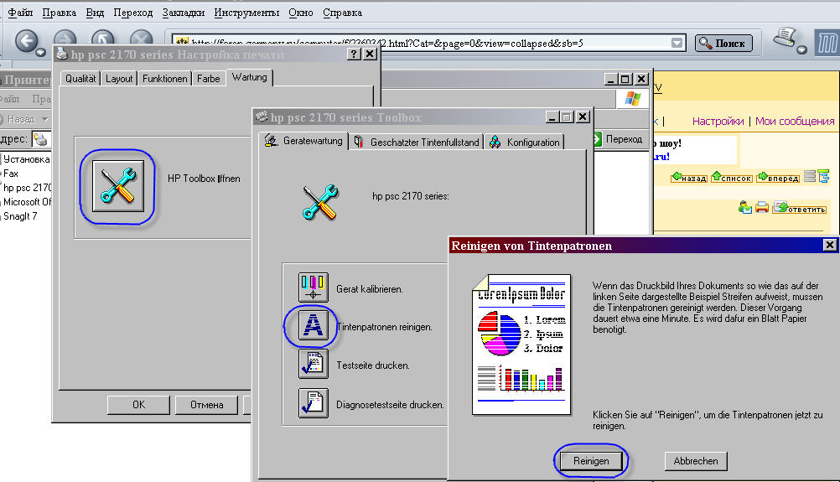Open the back button history dropdown arrow
The width and height of the screenshot is (840, 482).
click(41, 52)
